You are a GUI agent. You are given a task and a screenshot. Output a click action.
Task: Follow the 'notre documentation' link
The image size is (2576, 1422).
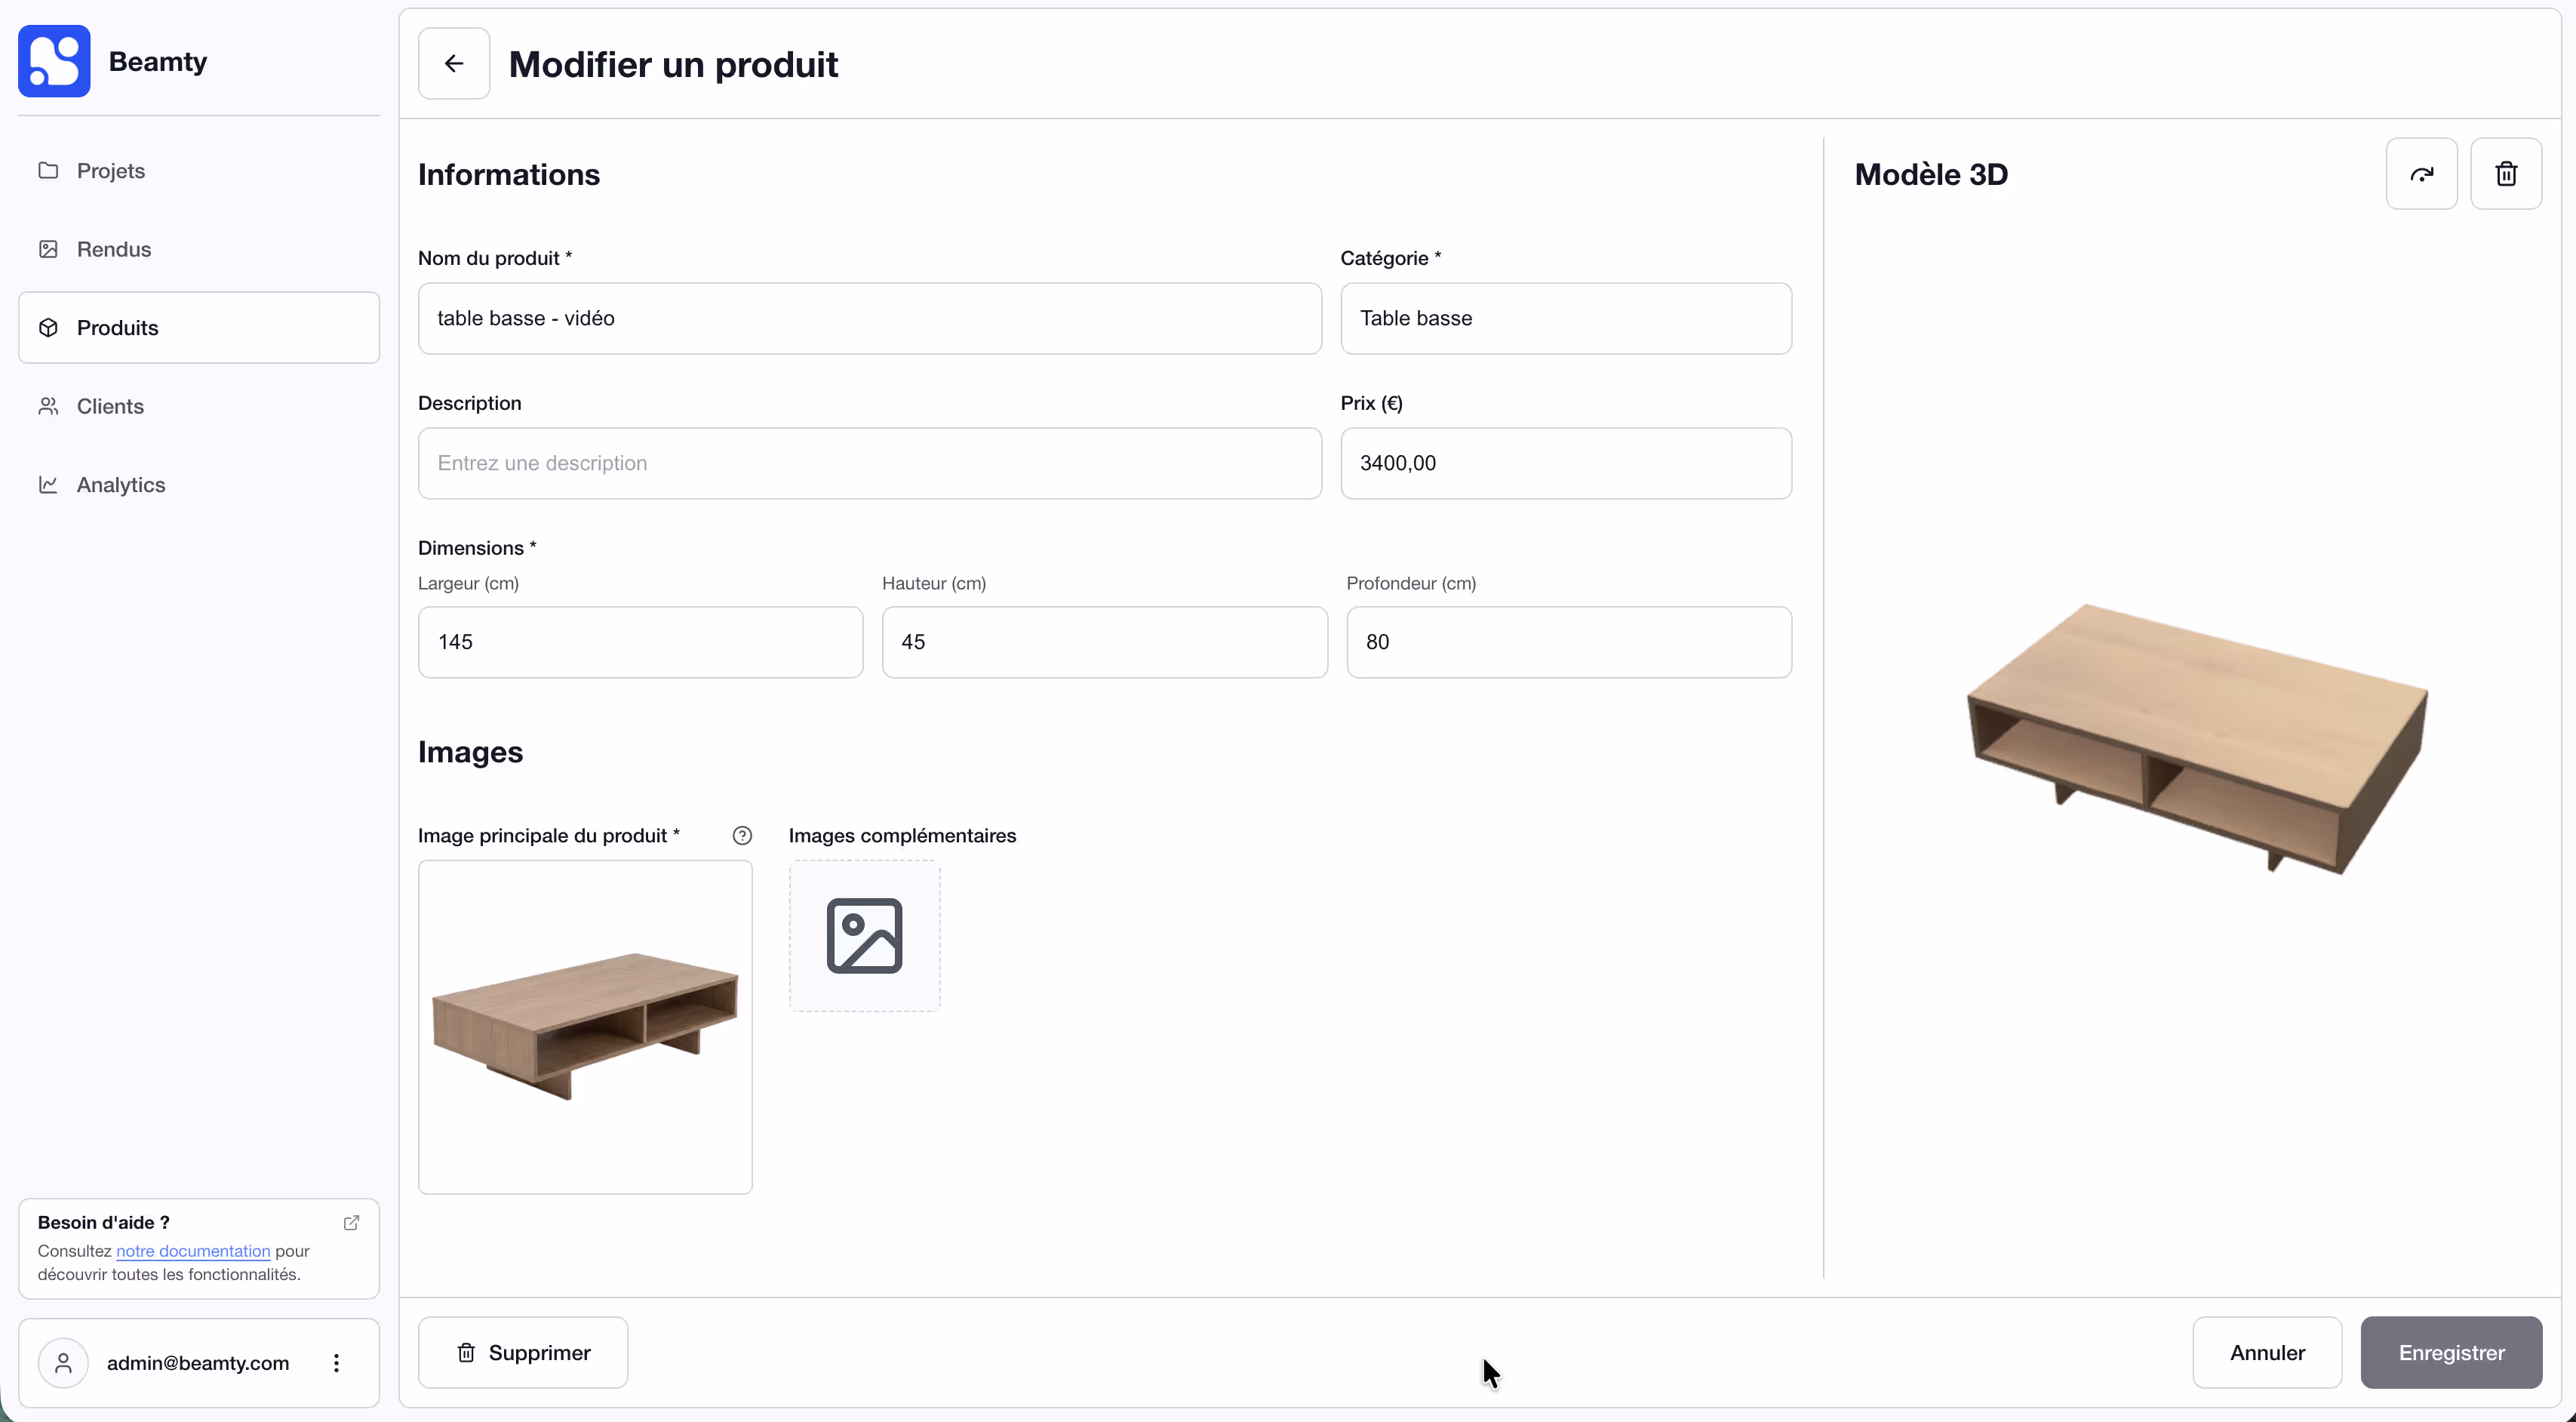[x=193, y=1251]
